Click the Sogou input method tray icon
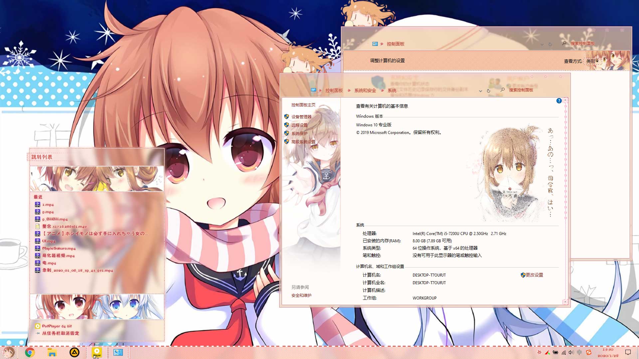The width and height of the screenshot is (639, 359). [589, 352]
